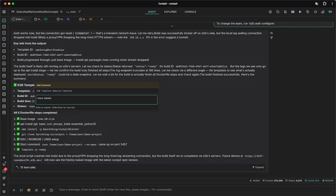Select sidebar session number 1
Image resolution: width=336 pixels, height=196 pixels.
(4, 20)
